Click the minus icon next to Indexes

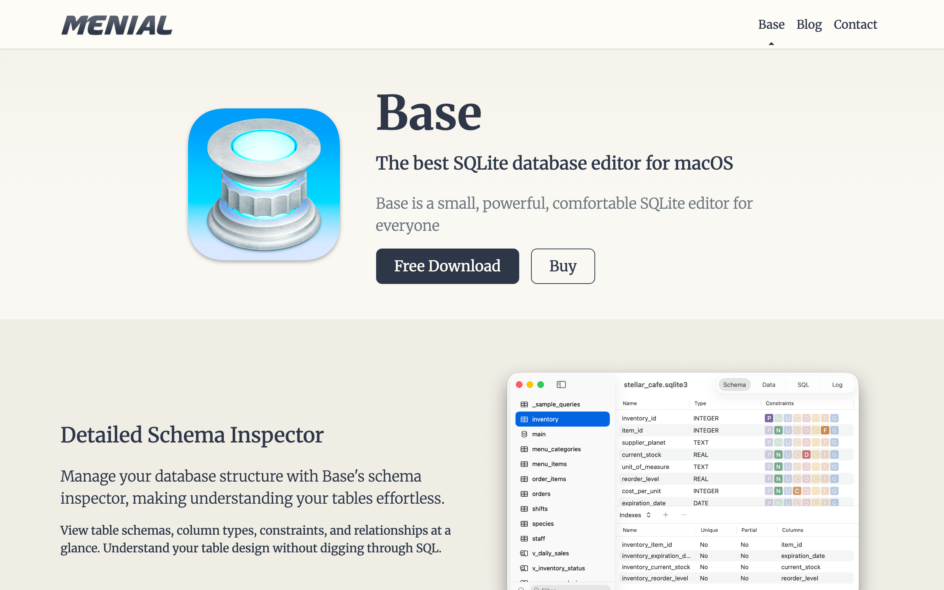tap(684, 515)
